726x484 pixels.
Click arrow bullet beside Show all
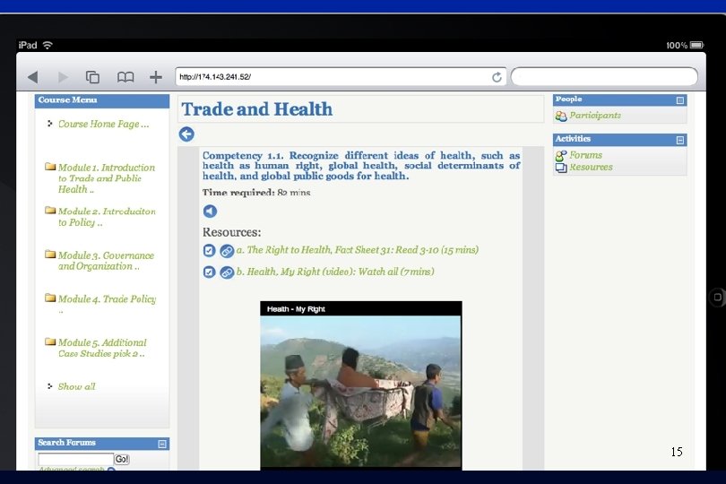pyautogui.click(x=49, y=385)
